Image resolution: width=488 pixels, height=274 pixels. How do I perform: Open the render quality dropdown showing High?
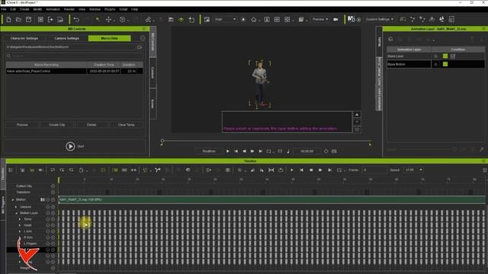point(225,20)
